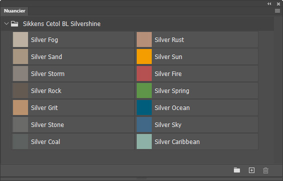Viewport: 283px width, 181px height.
Task: Pick the orange Silver Sun swatch
Action: point(144,56)
